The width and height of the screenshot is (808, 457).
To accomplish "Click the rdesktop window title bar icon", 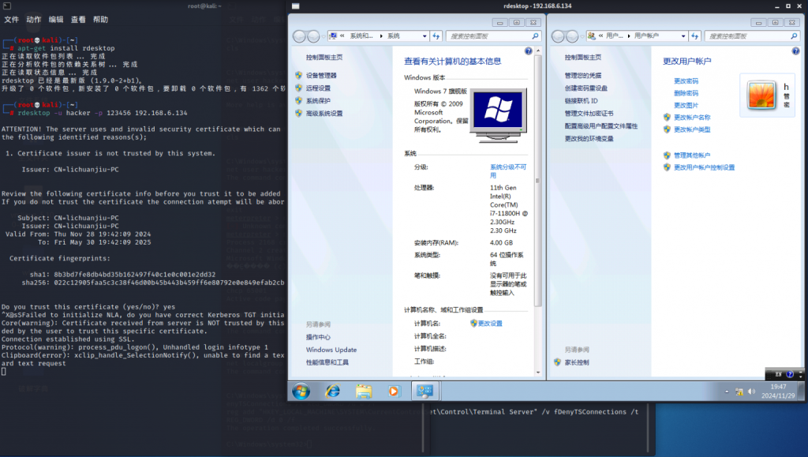I will 295,6.
